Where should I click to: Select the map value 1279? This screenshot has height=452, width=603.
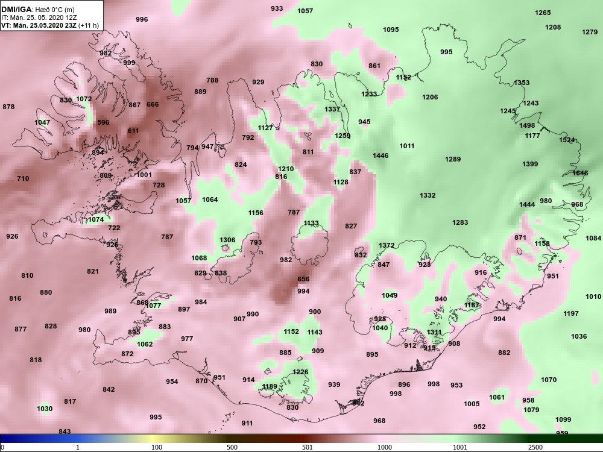(590, 32)
